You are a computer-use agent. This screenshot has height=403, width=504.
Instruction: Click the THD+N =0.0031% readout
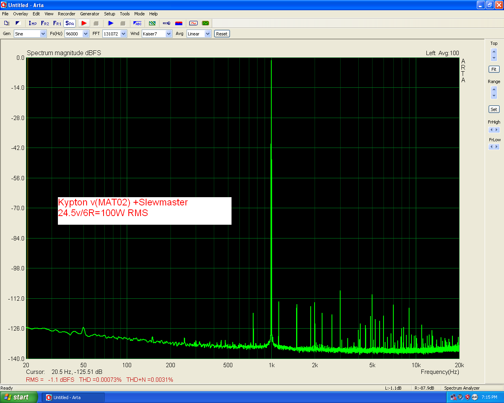pyautogui.click(x=150, y=380)
